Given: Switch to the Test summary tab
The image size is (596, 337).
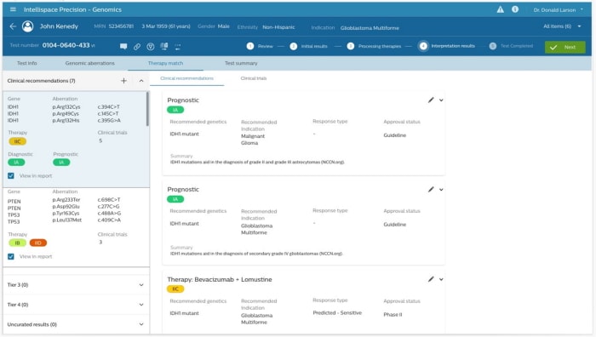Looking at the screenshot, I should (x=241, y=63).
